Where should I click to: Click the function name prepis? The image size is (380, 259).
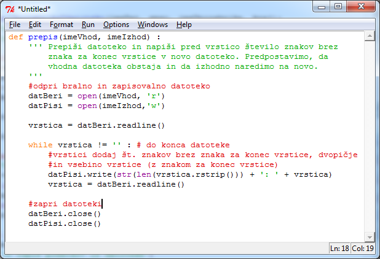pos(43,37)
